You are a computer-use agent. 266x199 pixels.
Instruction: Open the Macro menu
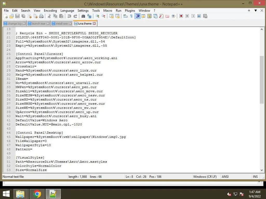[x=108, y=10]
